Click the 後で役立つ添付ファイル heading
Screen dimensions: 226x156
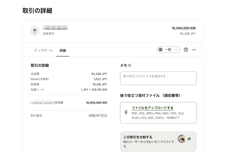point(150,95)
